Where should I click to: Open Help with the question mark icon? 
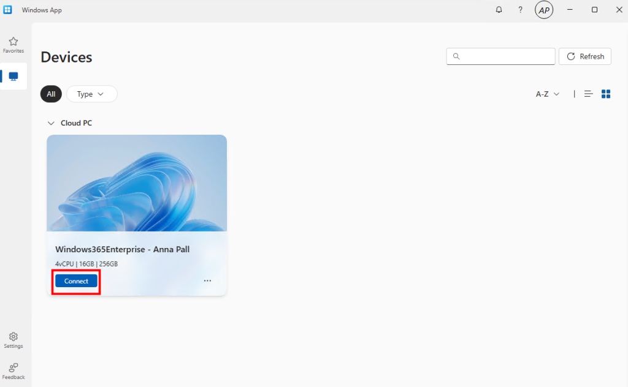point(521,10)
